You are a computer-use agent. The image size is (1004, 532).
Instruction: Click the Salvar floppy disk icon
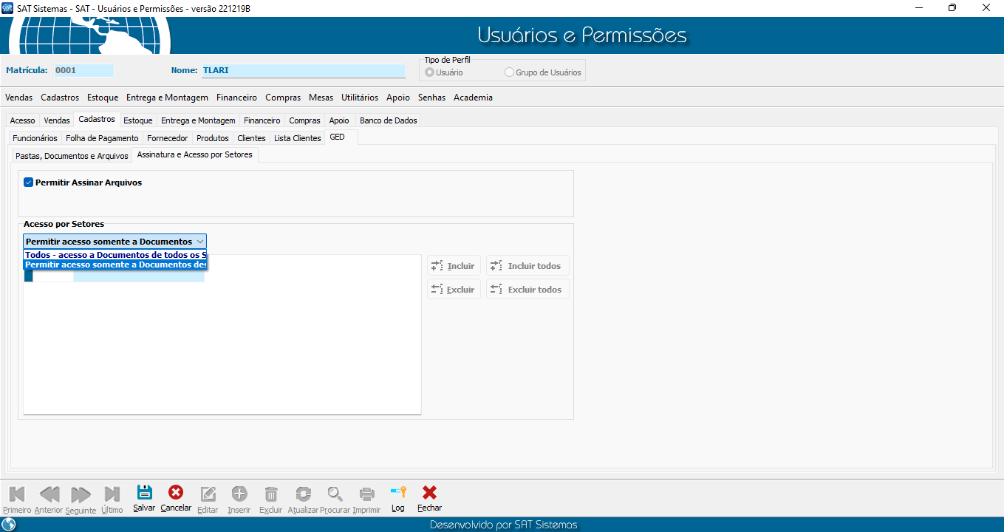[x=145, y=494]
